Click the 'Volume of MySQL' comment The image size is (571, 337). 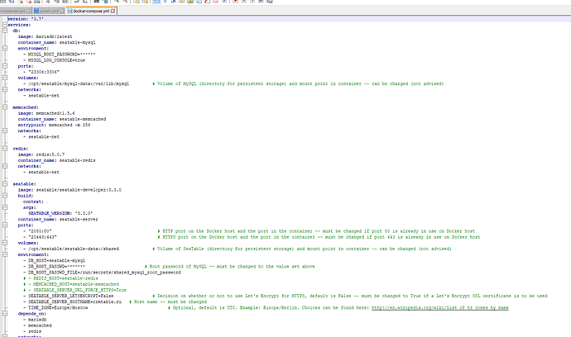pyautogui.click(x=298, y=83)
